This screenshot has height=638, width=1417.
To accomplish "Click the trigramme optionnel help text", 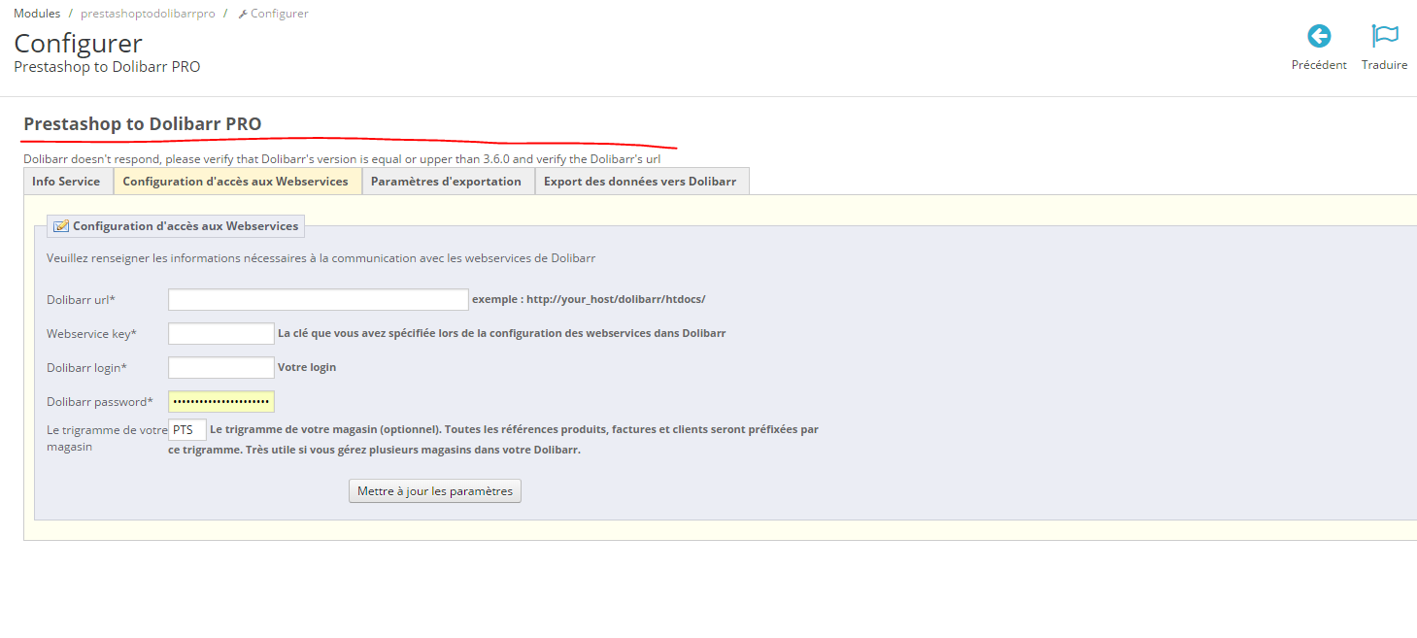I will tap(493, 439).
